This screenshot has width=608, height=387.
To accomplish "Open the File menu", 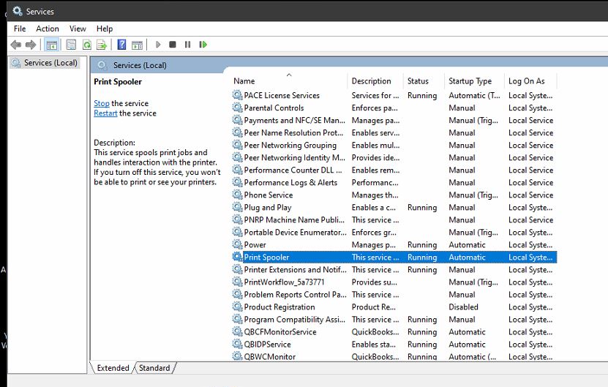I will click(20, 29).
